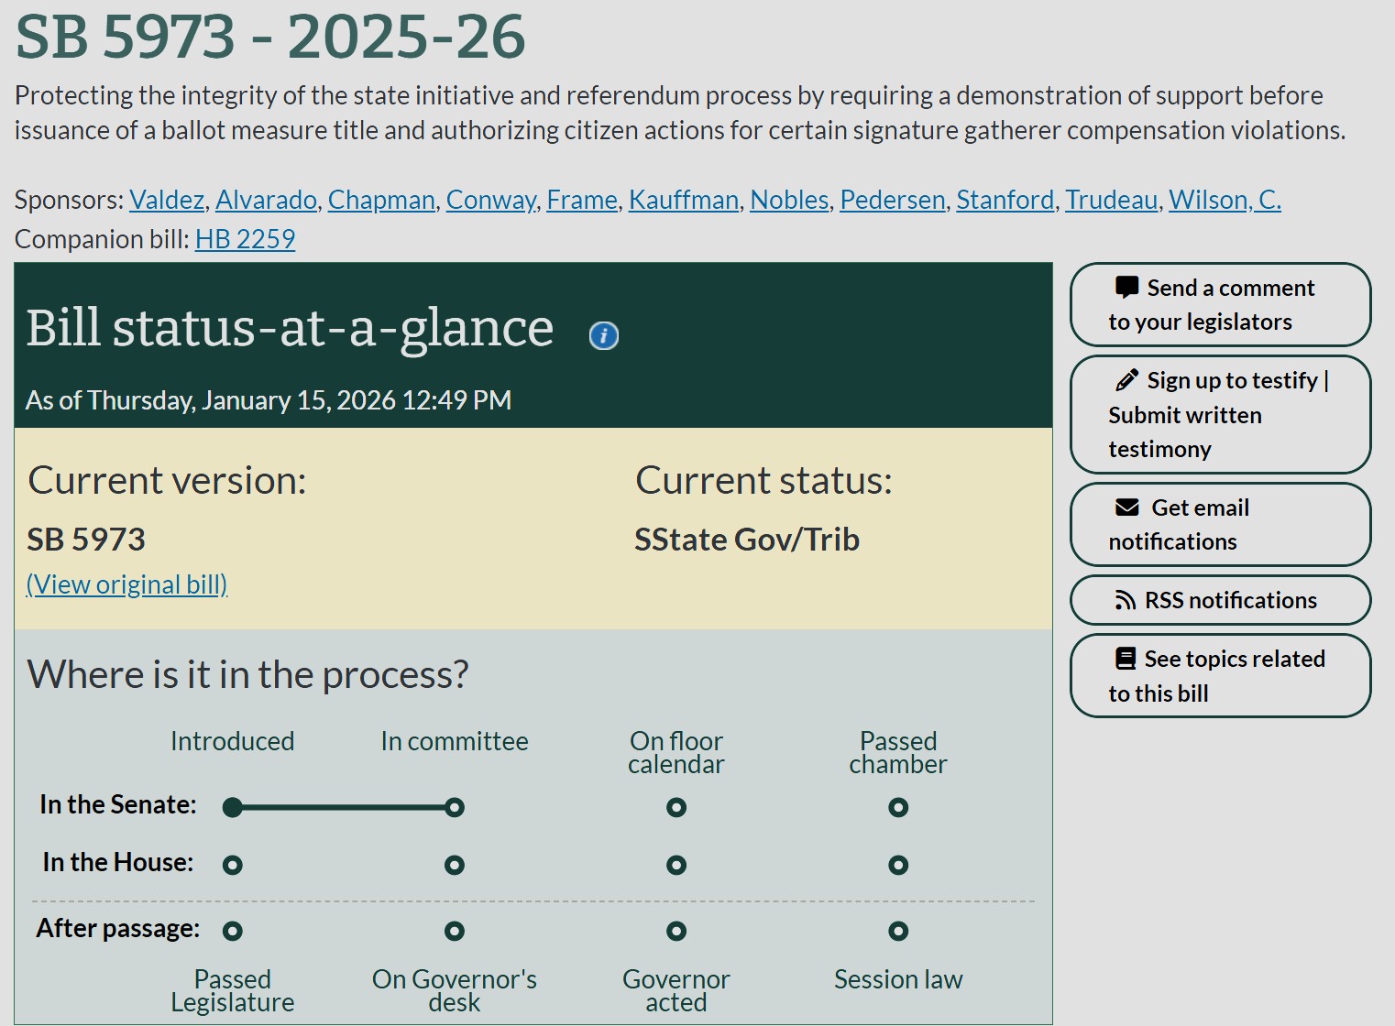This screenshot has width=1395, height=1026.
Task: Click the pencil icon in Sign up to testify
Action: (x=1126, y=380)
